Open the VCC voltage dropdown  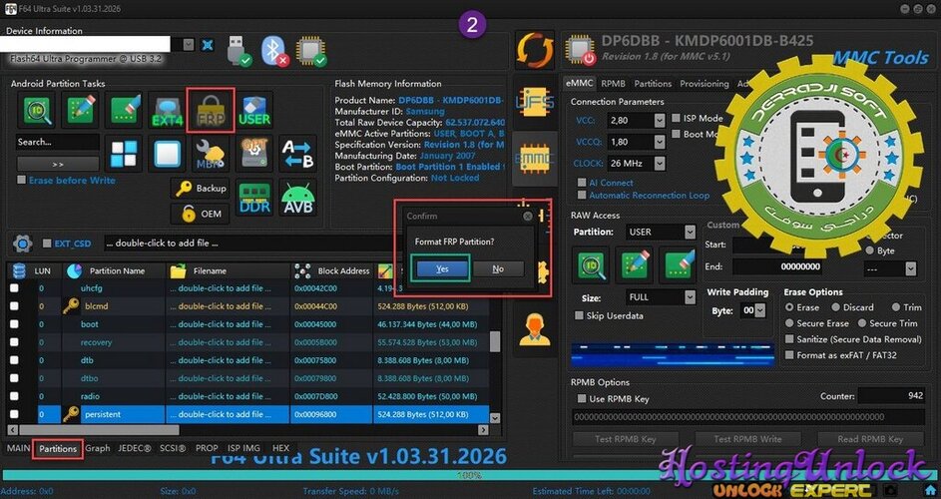coord(660,121)
